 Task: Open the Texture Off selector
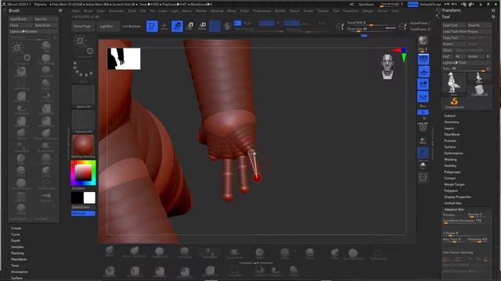[x=83, y=122]
